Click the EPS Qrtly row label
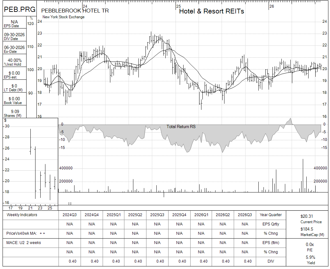Screen dimensions: 330x269 [x=271, y=224]
